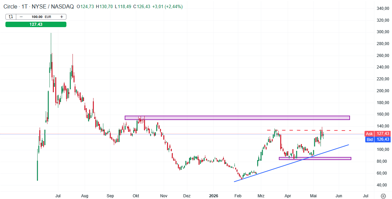Image resolution: width=392 pixels, height=199 pixels.
Task: Click the Dez label on time axis
Action: 187,196
